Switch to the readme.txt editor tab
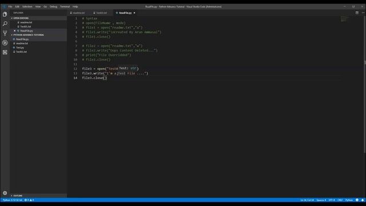This screenshot has width=366, height=206. (79, 13)
